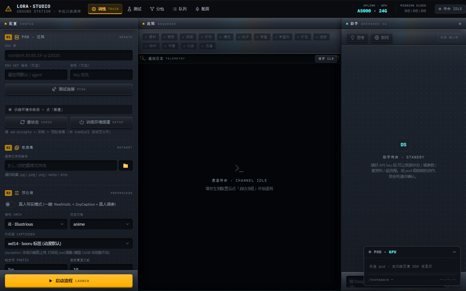Viewport: 466px width, 291px height.
Task: Toggle the 连接 sequence step chip
Action: coord(322,37)
